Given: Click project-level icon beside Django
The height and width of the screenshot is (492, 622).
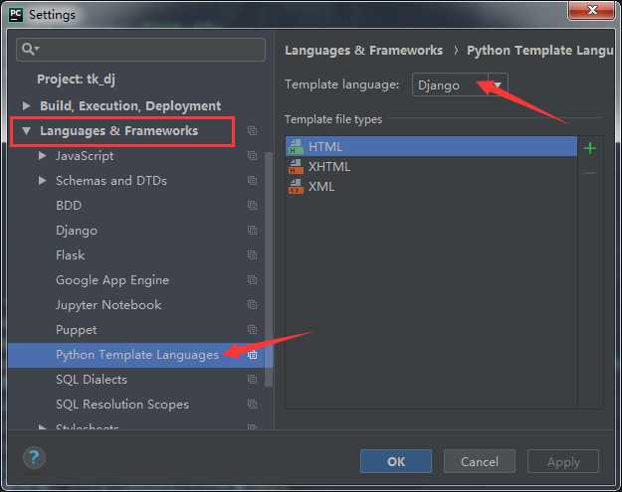Looking at the screenshot, I should pos(253,231).
